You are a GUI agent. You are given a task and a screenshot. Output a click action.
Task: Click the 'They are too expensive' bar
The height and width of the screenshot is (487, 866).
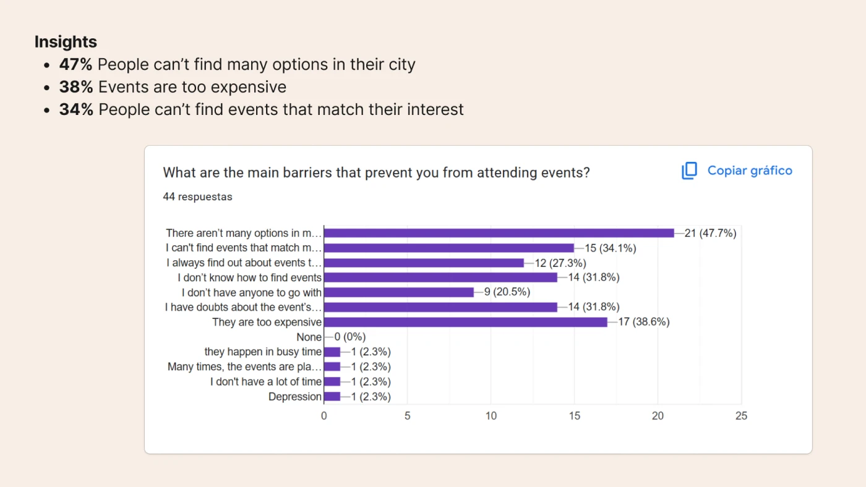(465, 322)
